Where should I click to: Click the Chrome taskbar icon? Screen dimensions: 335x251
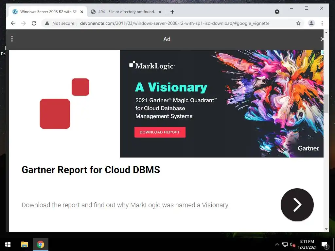(x=40, y=244)
